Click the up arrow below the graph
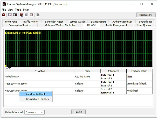158x118 pixels. click(x=7, y=68)
